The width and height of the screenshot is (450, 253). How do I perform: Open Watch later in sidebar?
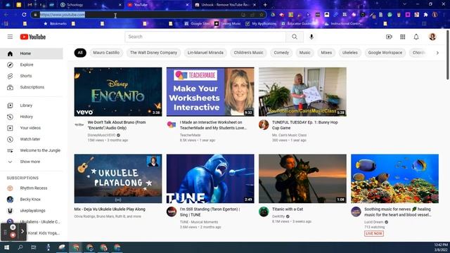(32, 139)
